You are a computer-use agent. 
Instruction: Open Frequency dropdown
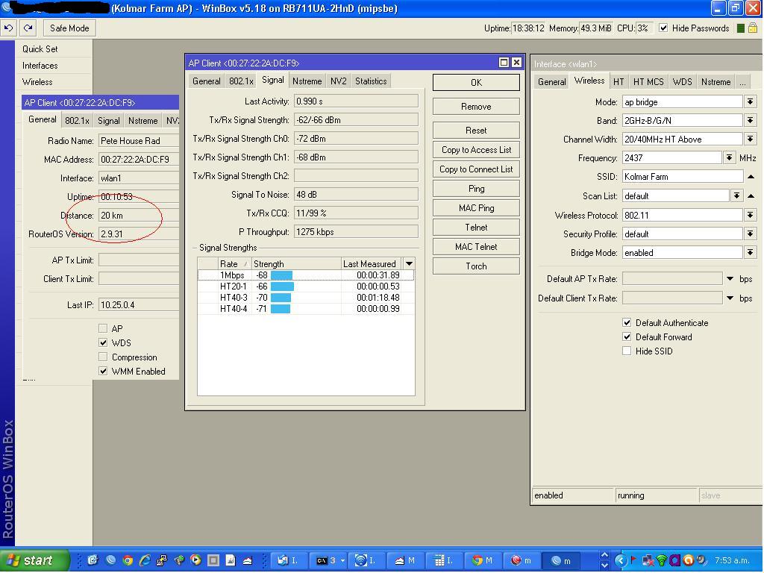pos(729,158)
